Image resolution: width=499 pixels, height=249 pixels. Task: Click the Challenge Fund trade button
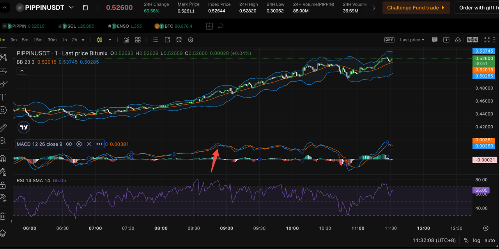click(x=416, y=7)
